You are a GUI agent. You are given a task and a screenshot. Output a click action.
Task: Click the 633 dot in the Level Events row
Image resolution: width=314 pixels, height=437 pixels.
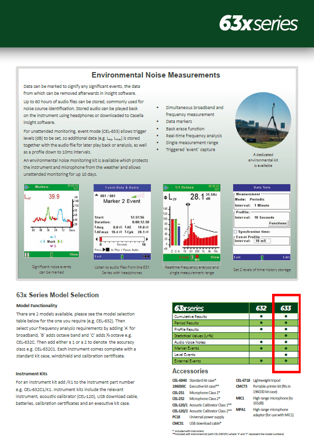286,355
